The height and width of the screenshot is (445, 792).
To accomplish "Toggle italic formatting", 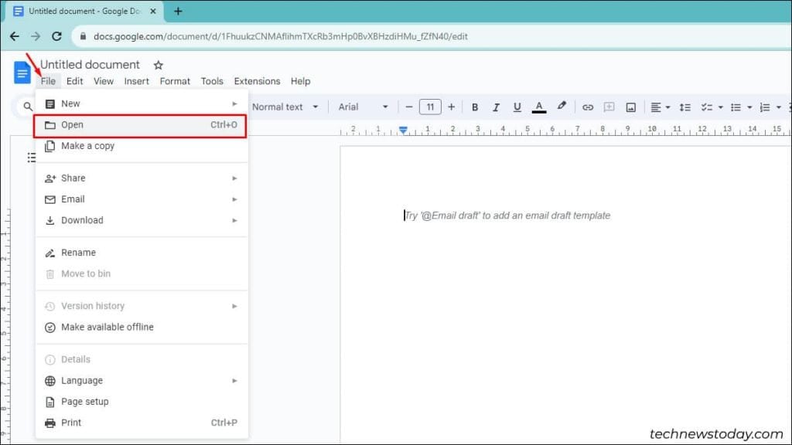I will pyautogui.click(x=496, y=107).
